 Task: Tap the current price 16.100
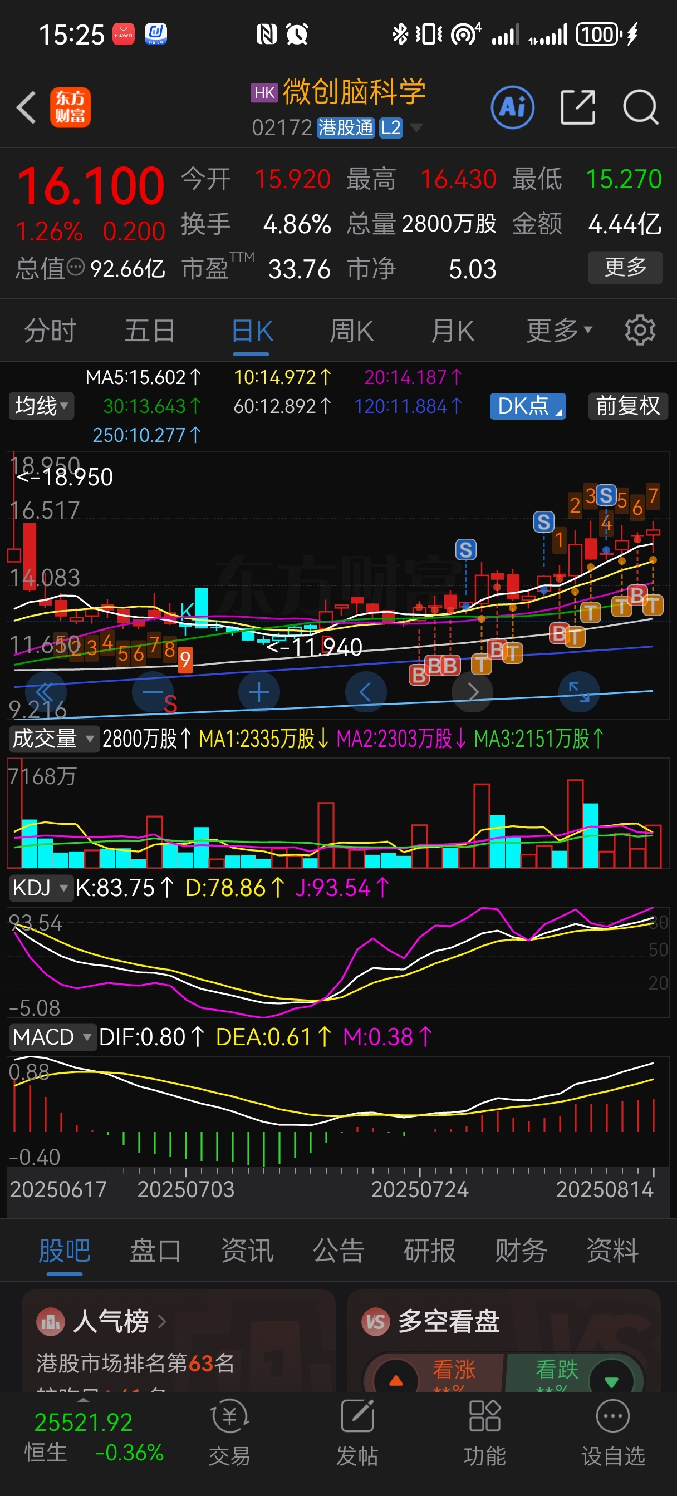point(91,186)
